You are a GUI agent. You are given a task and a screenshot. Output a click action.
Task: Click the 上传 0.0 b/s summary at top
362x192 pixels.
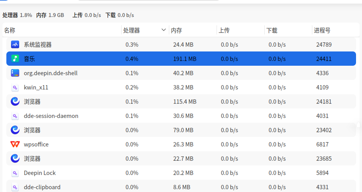87,15
